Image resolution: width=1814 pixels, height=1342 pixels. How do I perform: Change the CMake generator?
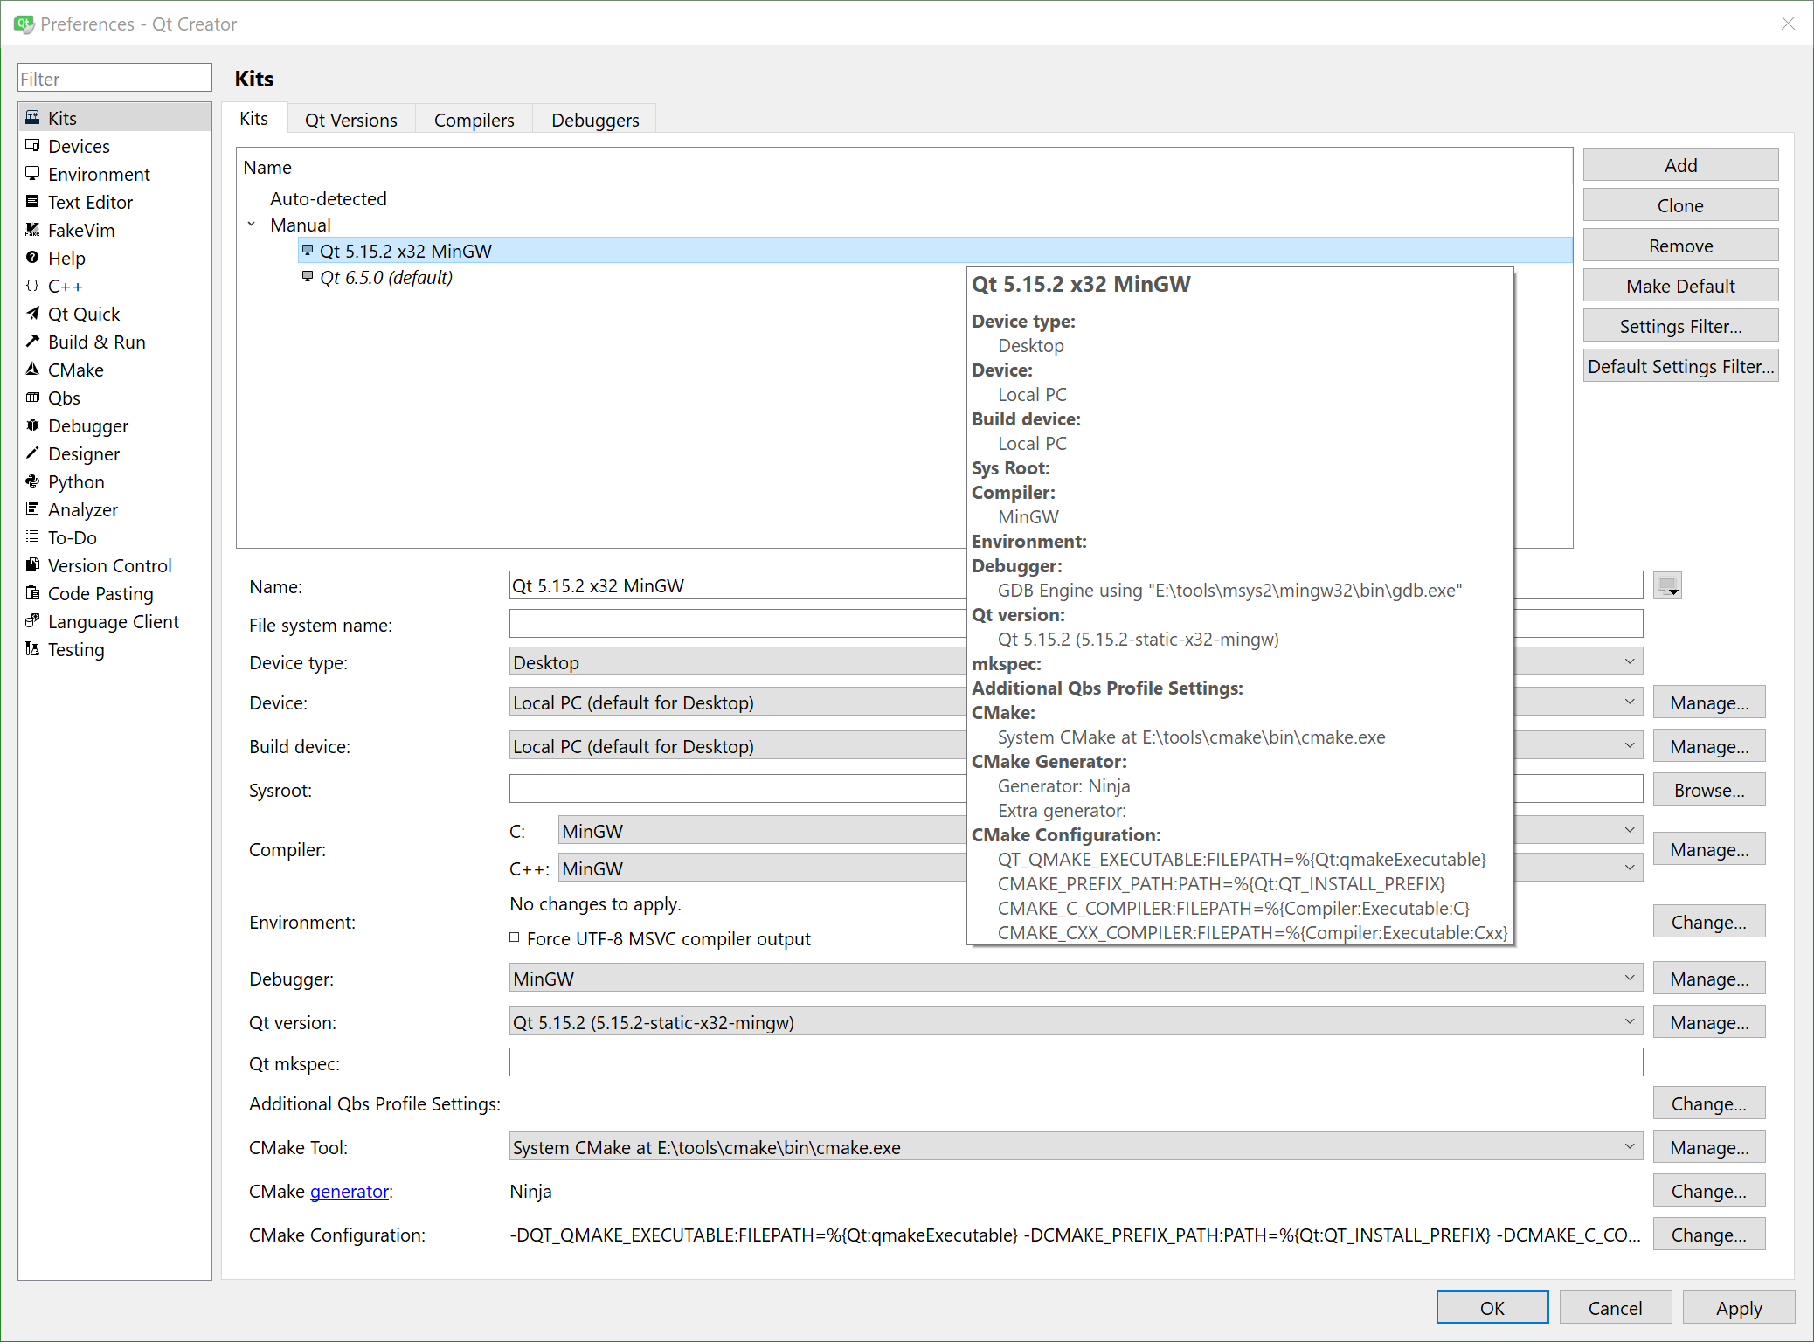(1708, 1190)
